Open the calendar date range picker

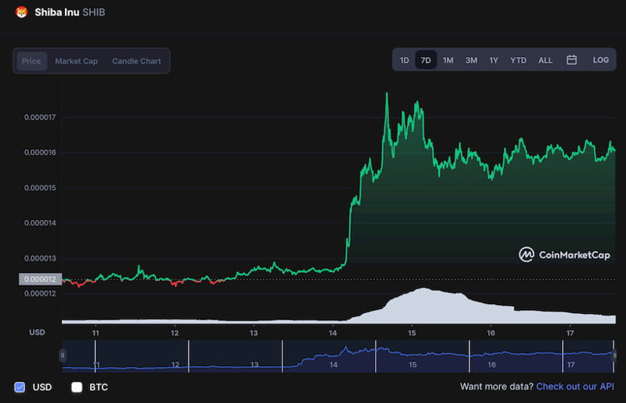coord(571,60)
